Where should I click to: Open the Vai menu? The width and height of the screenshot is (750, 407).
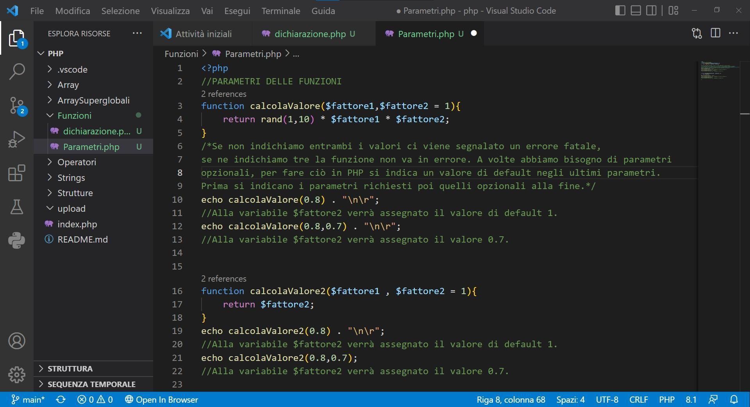(x=207, y=11)
